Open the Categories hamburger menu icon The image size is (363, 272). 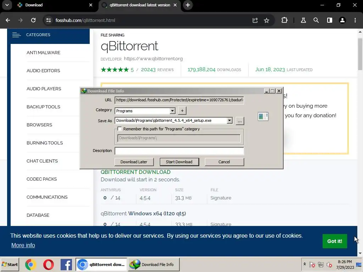(16, 35)
